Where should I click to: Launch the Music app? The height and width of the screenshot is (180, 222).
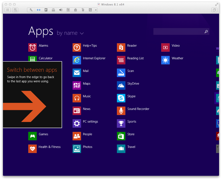pos(77,98)
